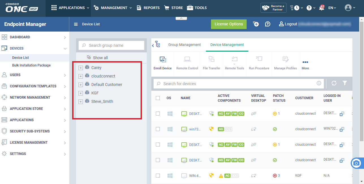Click the WIN732 logged-in user icon
364x184 pixels.
pos(342,129)
